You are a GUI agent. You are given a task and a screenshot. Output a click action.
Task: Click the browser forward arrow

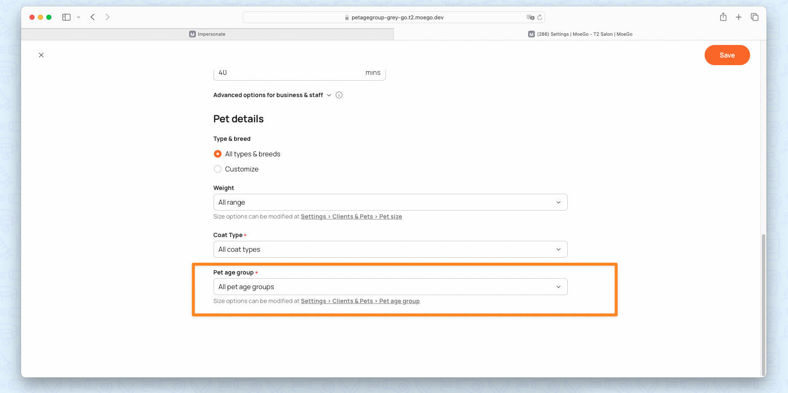point(107,17)
